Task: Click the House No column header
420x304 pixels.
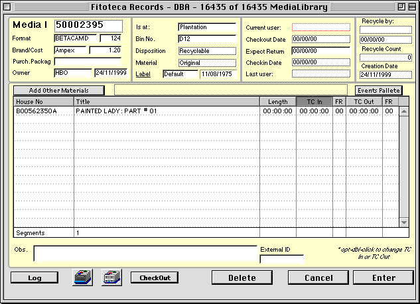Action: (x=44, y=101)
